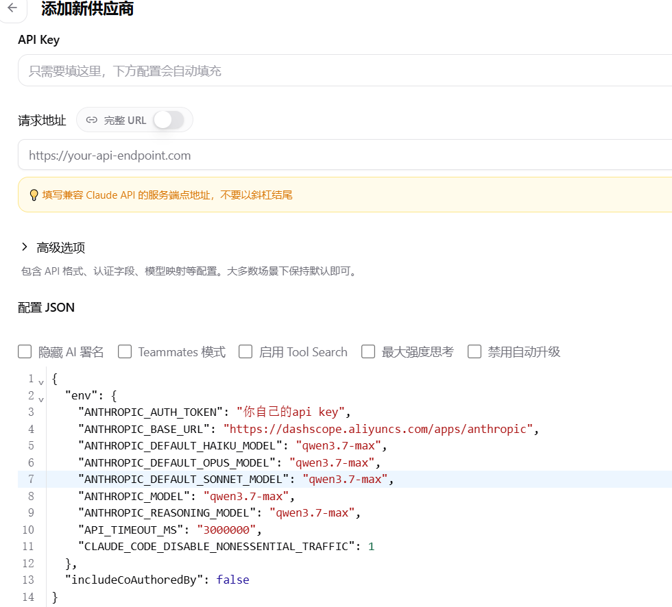The height and width of the screenshot is (607, 672).
Task: Click the 添加新供应商 page title
Action: tap(88, 8)
